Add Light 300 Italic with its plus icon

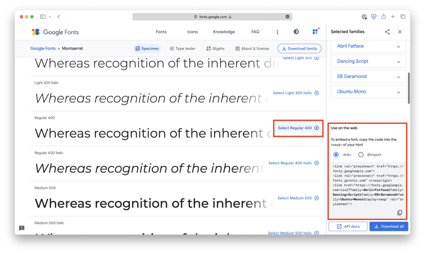317,92
